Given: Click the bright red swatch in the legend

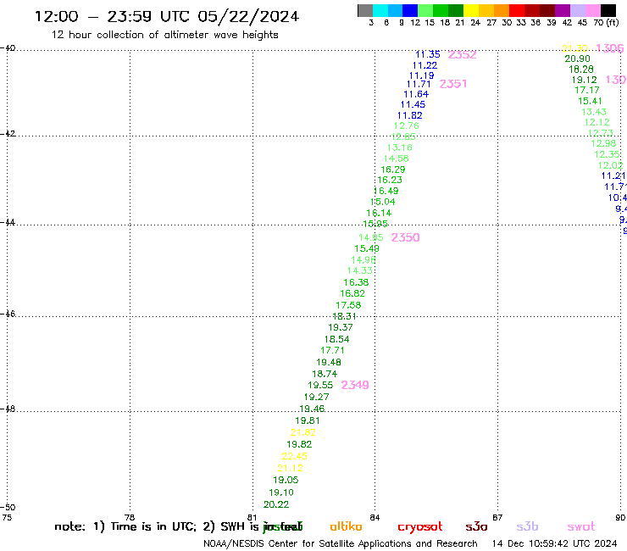Looking at the screenshot, I should [x=516, y=10].
